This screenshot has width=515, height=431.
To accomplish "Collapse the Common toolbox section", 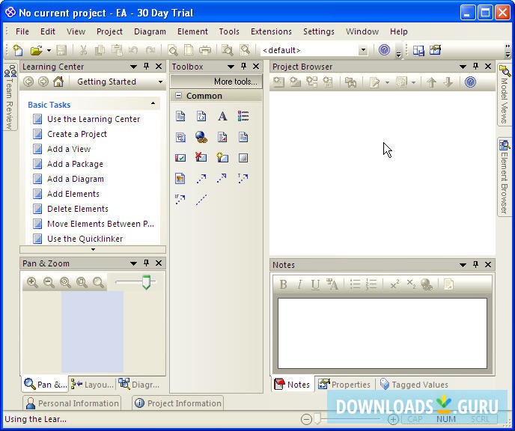I will point(178,96).
